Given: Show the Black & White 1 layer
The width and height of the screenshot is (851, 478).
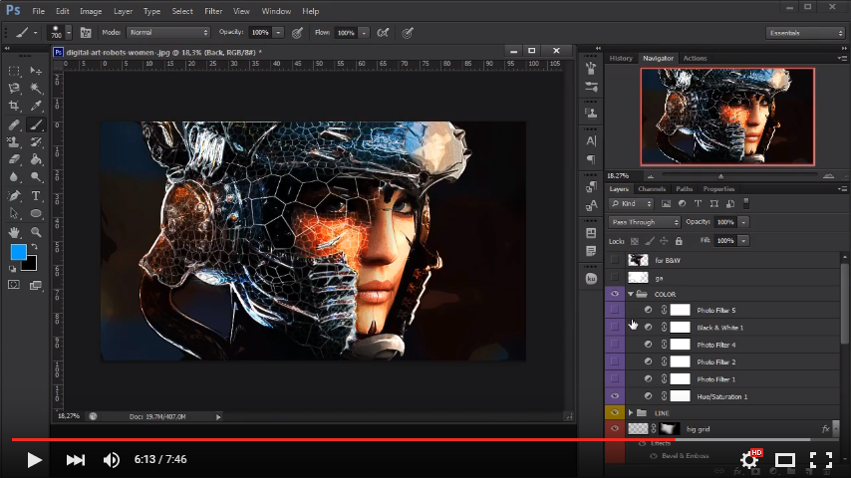Looking at the screenshot, I should tap(615, 328).
